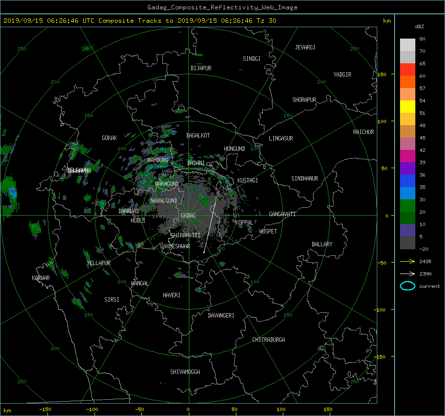Click the YELLAPUR city label

click(x=99, y=263)
